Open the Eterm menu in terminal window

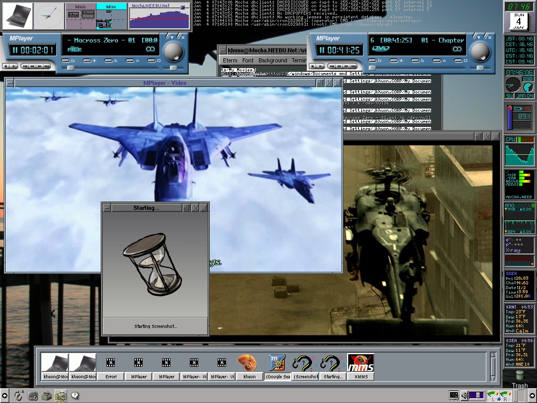point(230,61)
